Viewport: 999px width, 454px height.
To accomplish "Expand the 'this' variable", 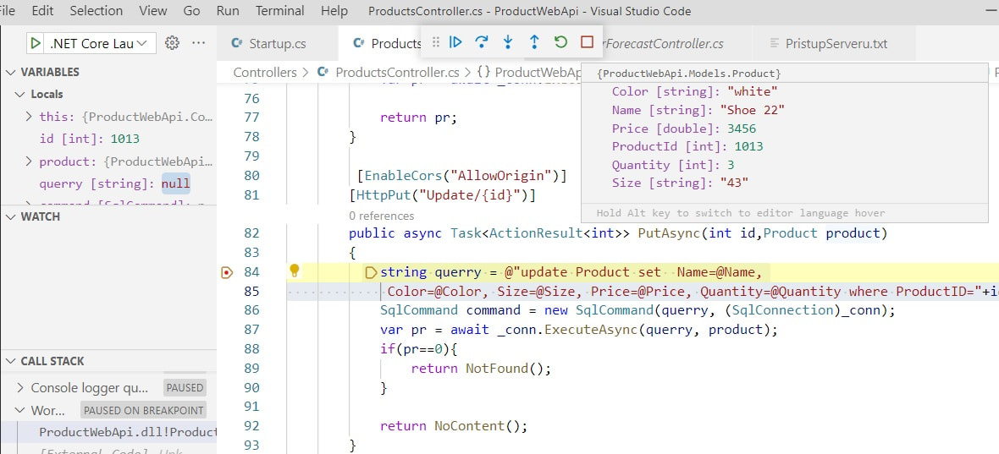I will pos(29,117).
